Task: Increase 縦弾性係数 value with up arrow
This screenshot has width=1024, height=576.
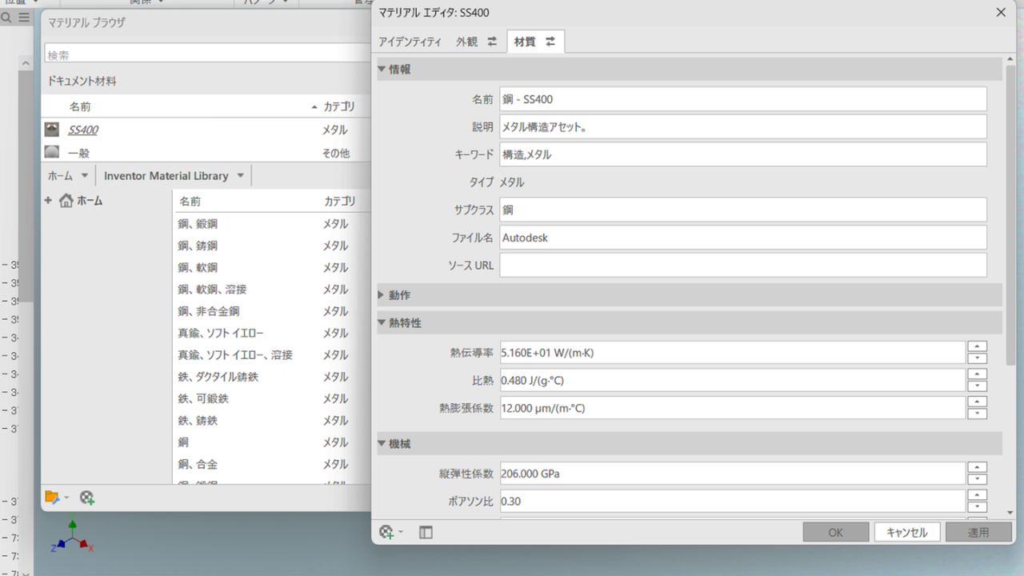Action: pyautogui.click(x=977, y=468)
